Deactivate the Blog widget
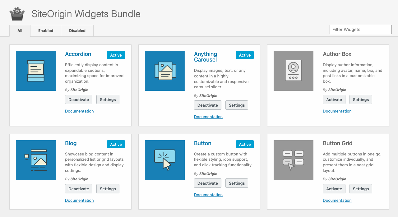This screenshot has height=217, width=398. pos(79,189)
